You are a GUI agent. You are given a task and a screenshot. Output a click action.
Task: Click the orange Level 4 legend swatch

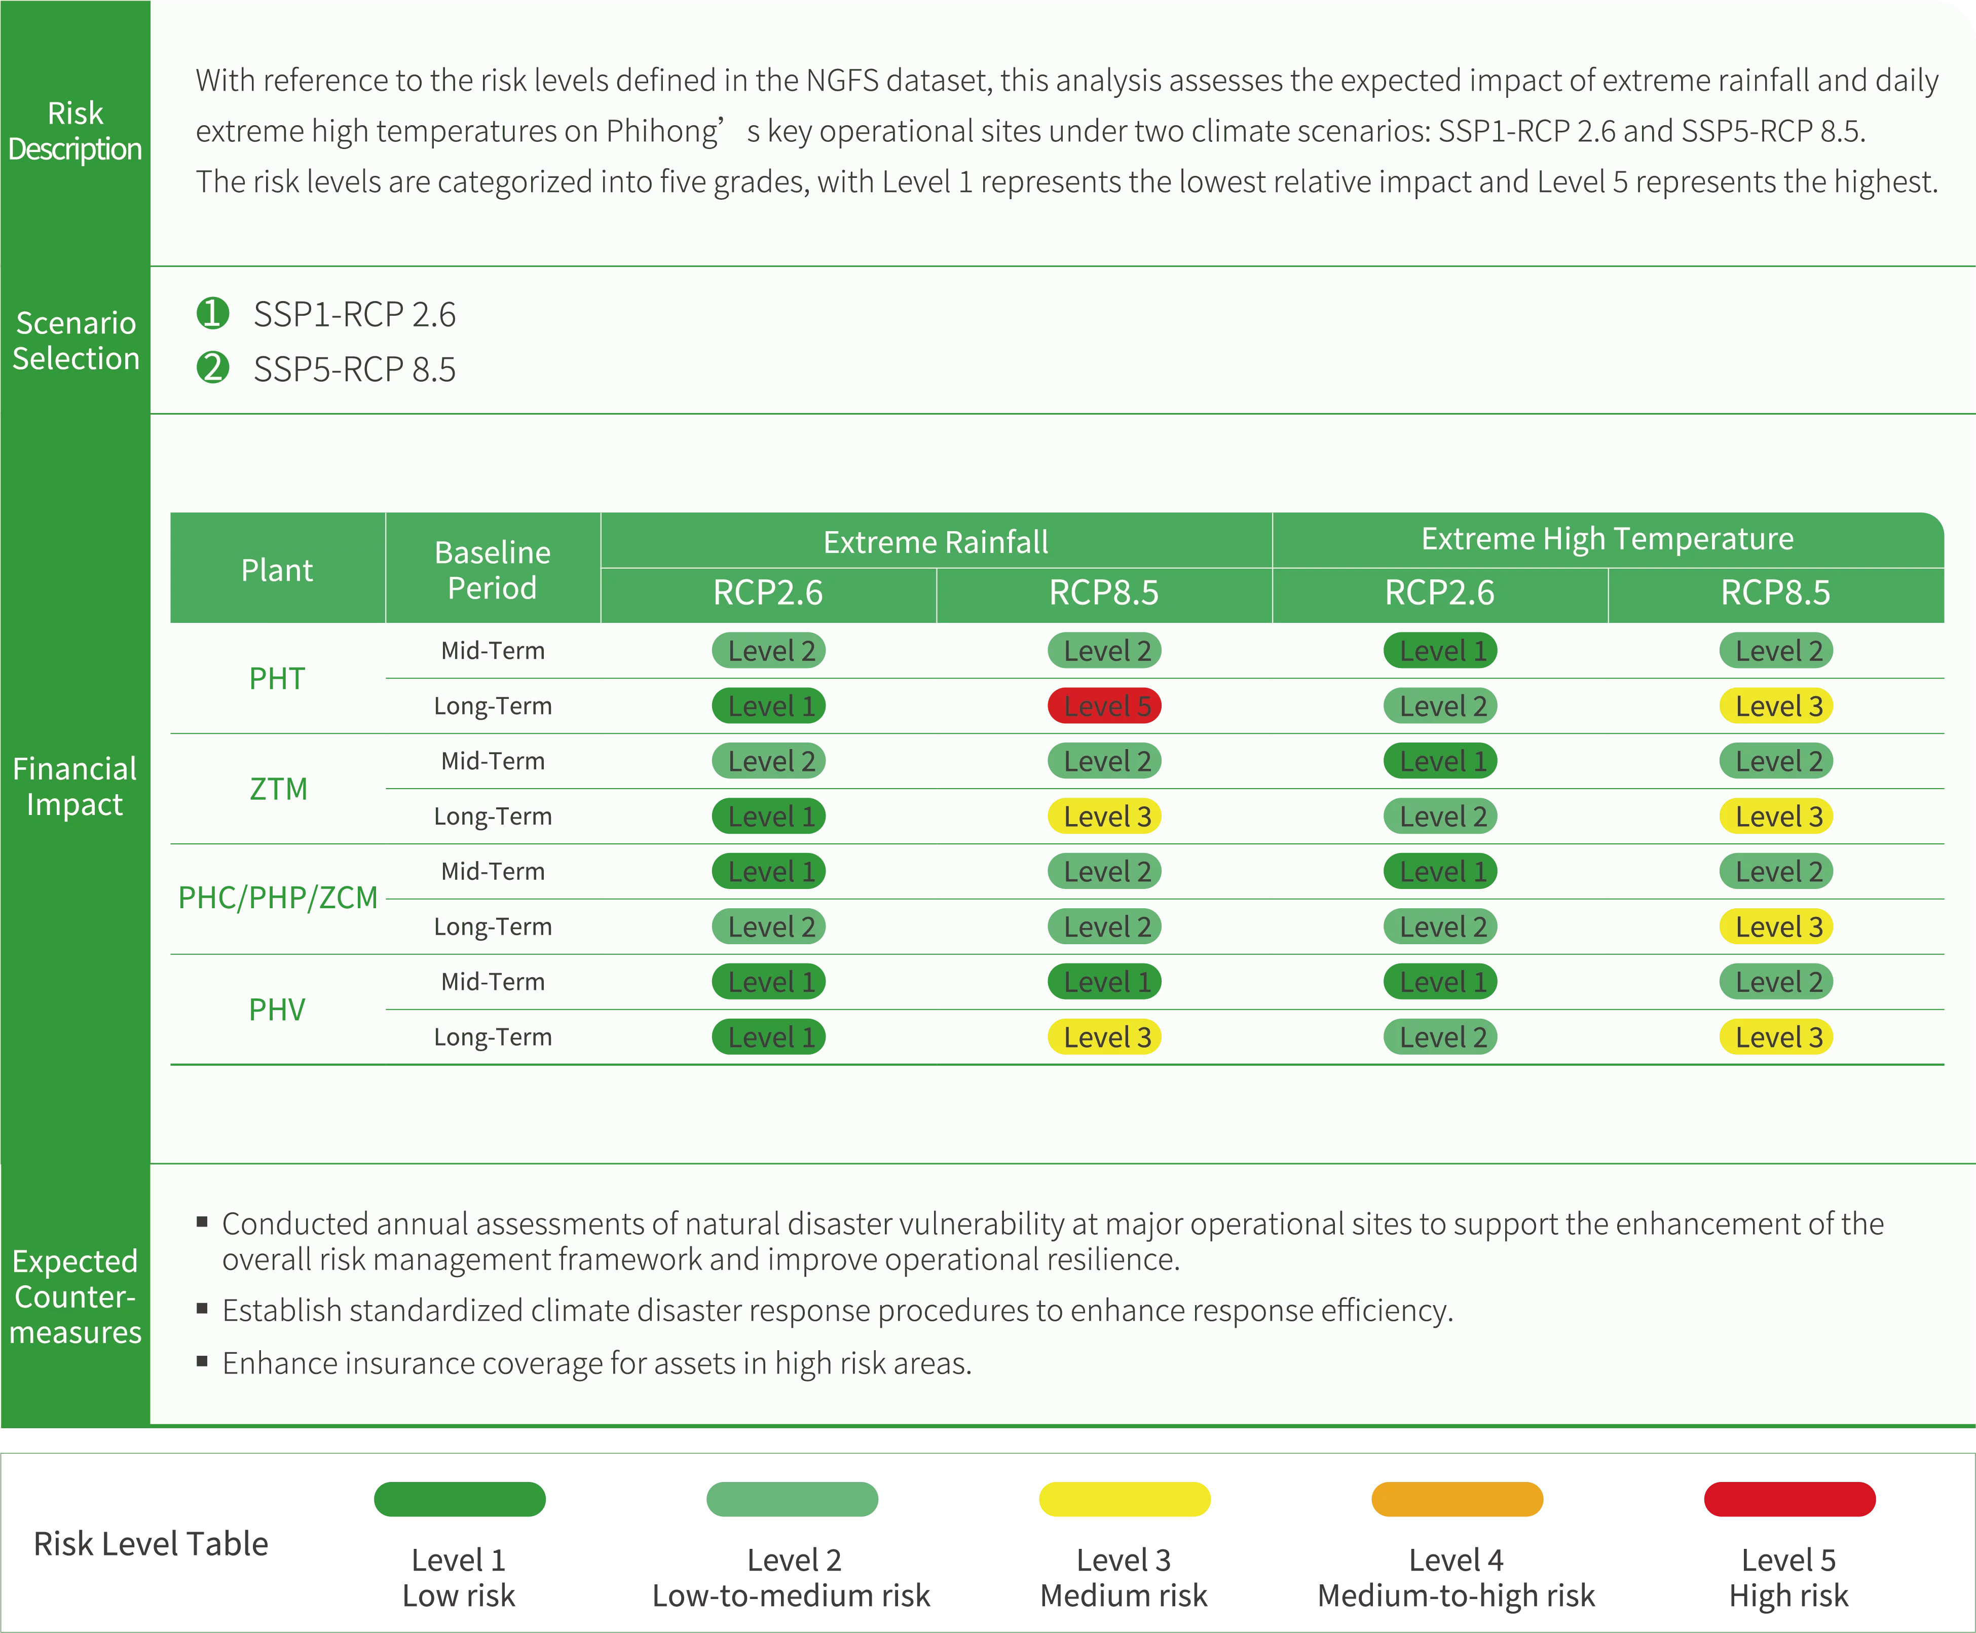point(1457,1499)
